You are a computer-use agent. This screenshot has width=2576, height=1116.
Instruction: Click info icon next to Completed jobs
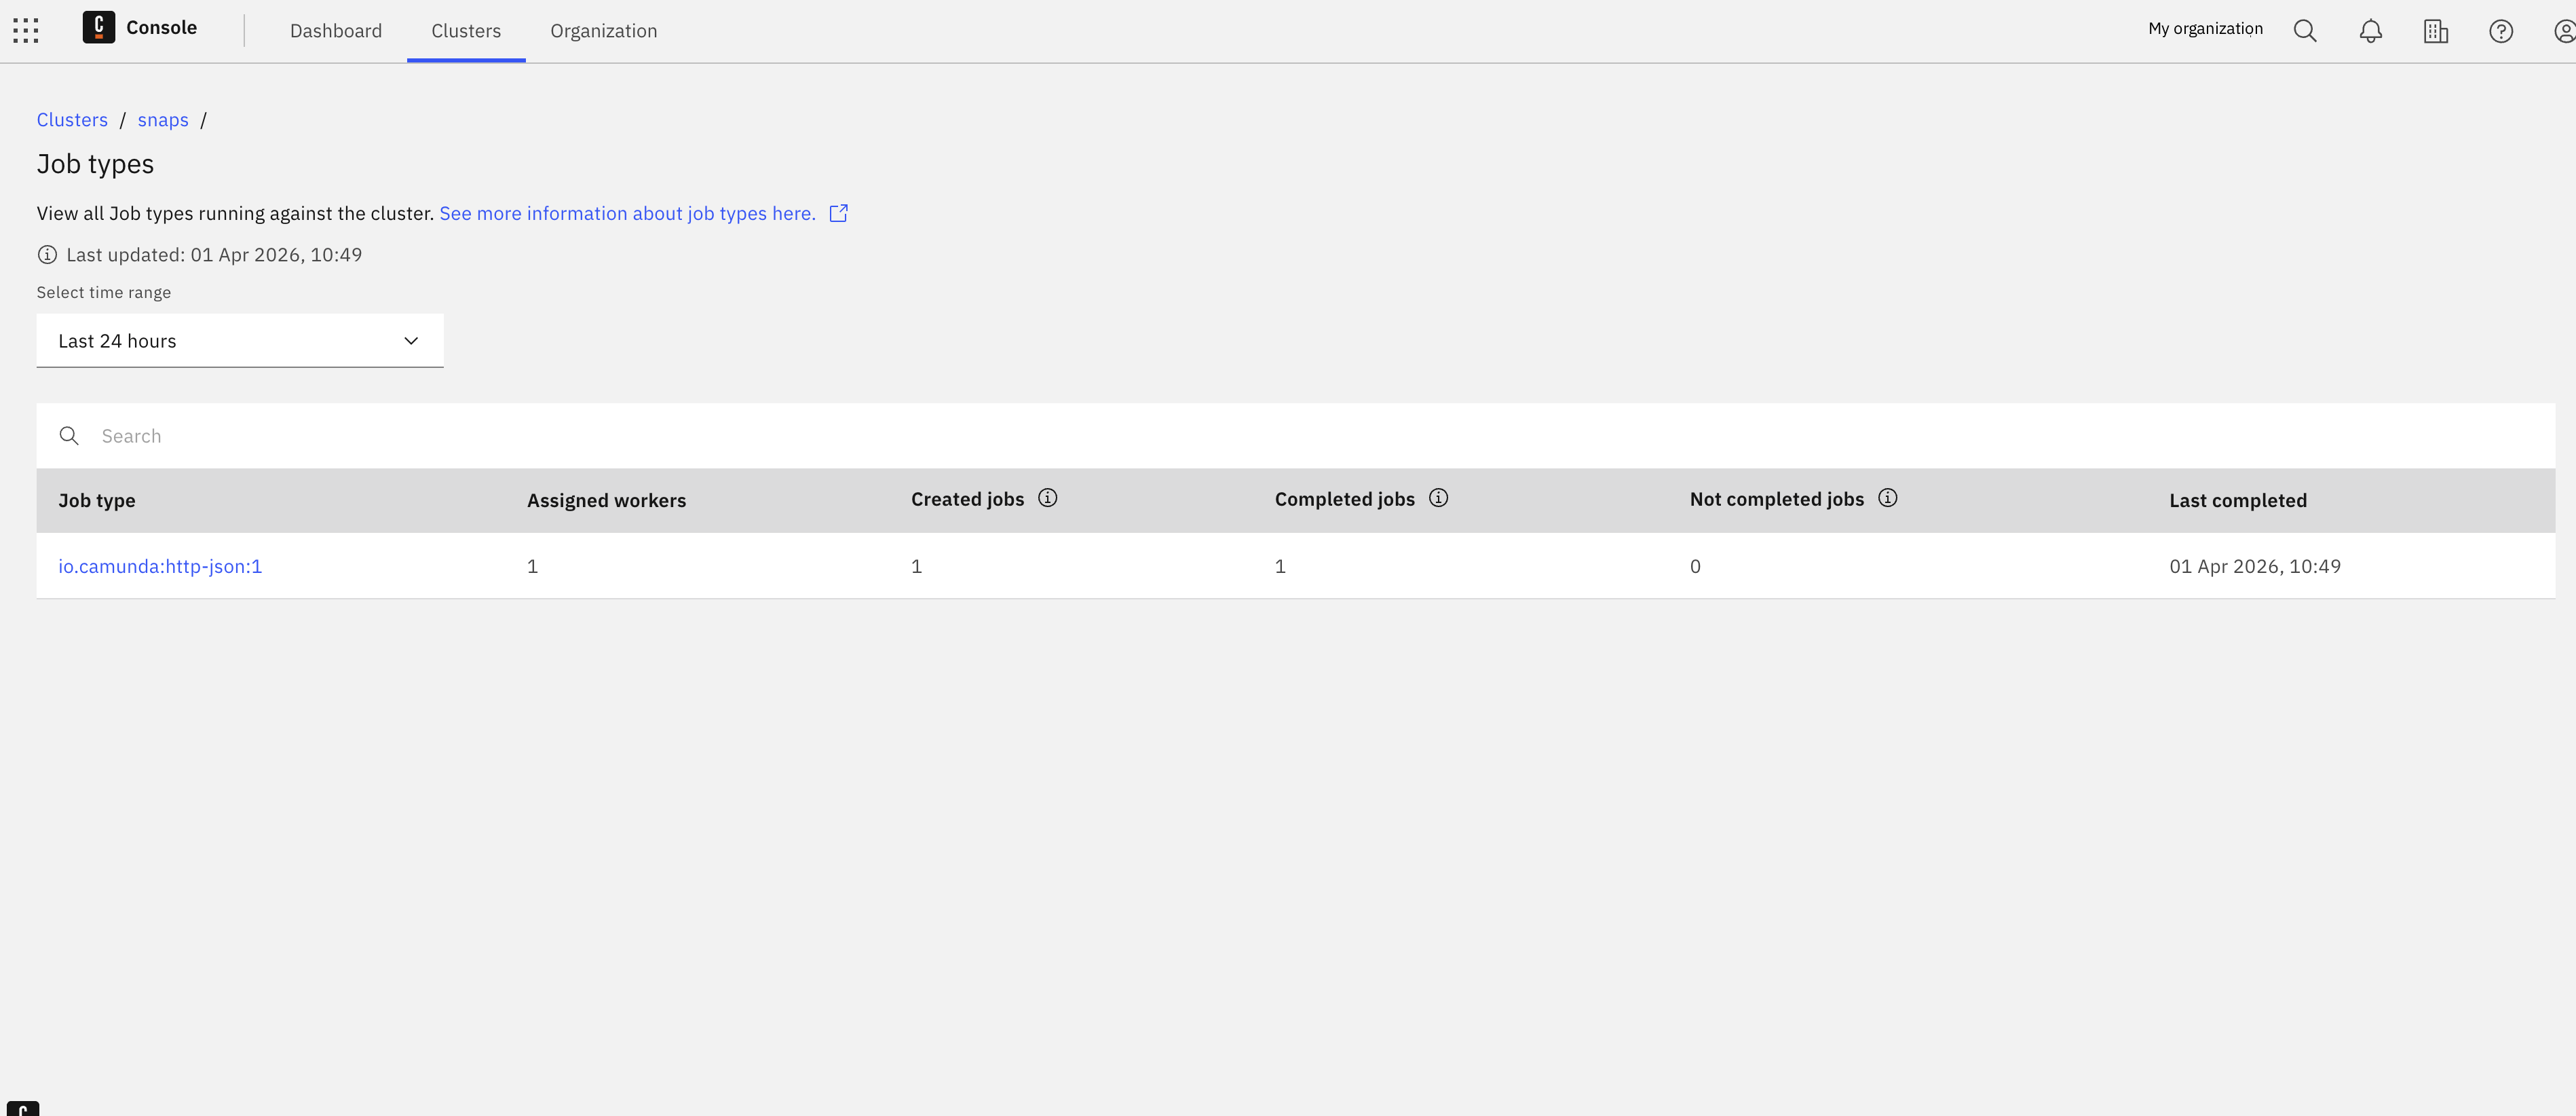tap(1438, 498)
